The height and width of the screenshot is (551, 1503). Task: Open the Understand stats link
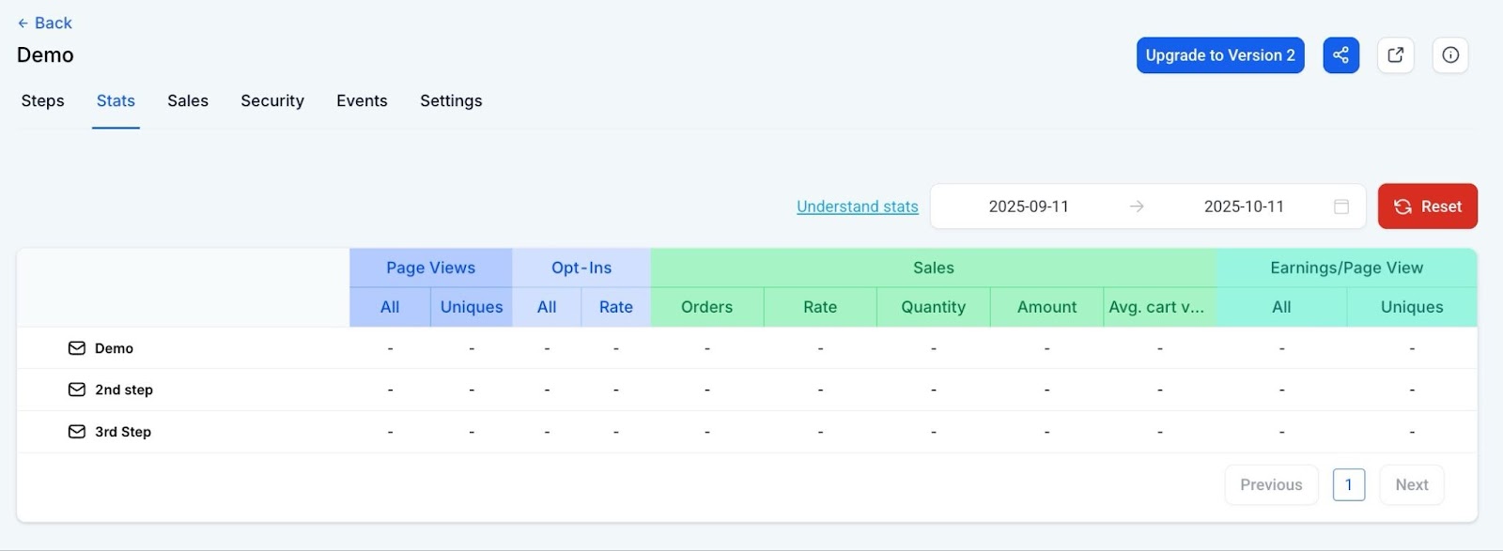coord(857,207)
